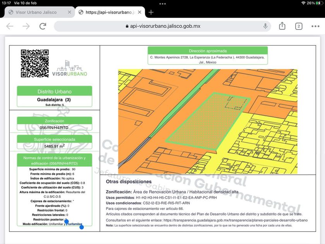Open the transparencia.guadalajara.gob.mx planes parciales link
Screen dimensions: 325x244
click(x=235, y=220)
